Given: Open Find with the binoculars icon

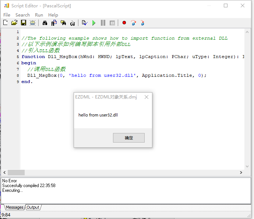Looking at the screenshot, I should point(45,23).
